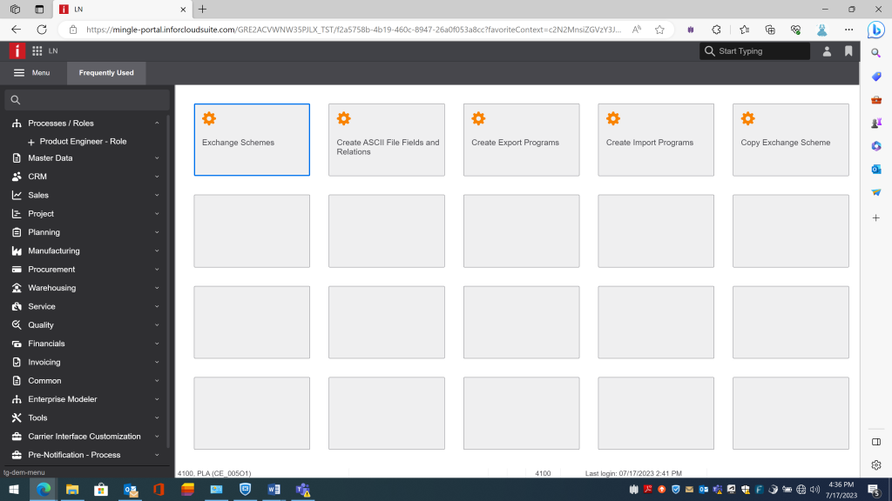The image size is (892, 501).
Task: Open Edge sidebar search icon
Action: tap(876, 53)
